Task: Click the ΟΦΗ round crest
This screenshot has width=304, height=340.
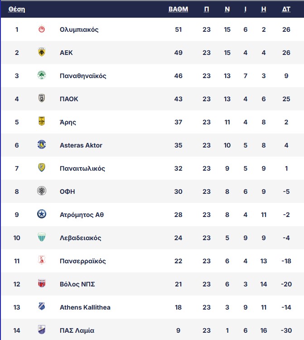Action: (x=42, y=191)
